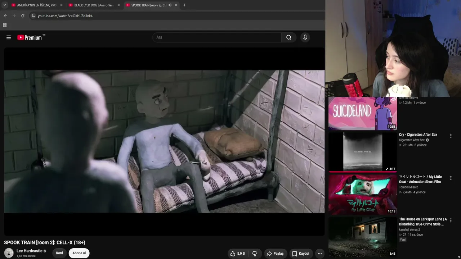Close the BLACK EYED DOG tab
The image size is (461, 259).
coord(118,5)
